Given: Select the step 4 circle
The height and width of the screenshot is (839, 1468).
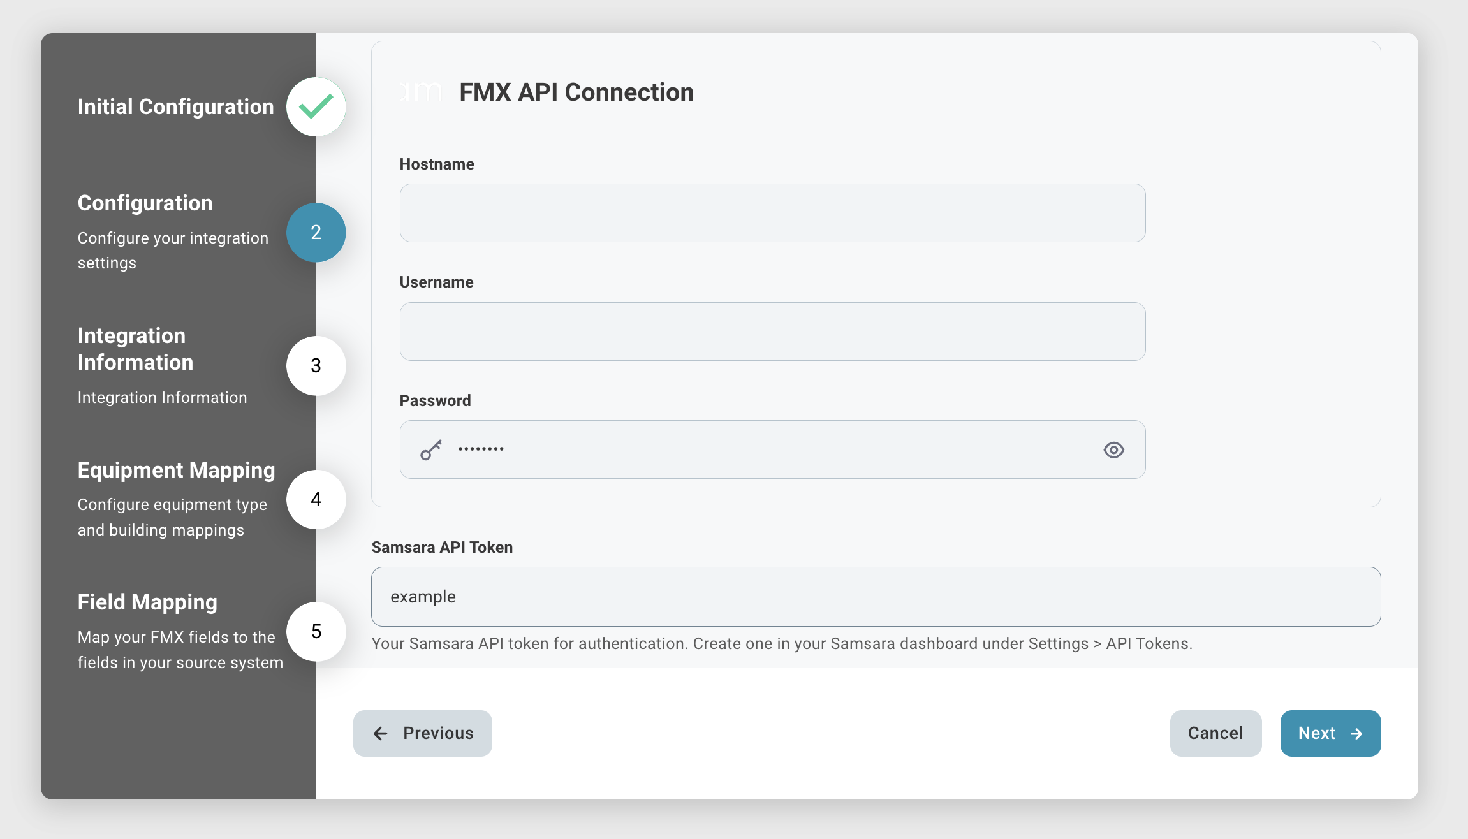Looking at the screenshot, I should coord(316,499).
